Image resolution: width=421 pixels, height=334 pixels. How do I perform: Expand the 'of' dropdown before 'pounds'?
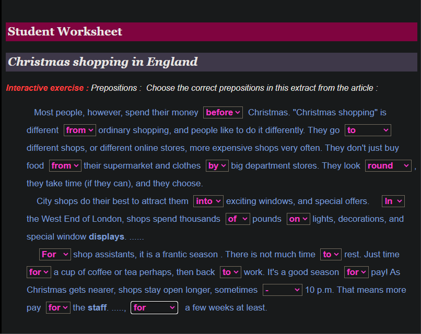click(238, 219)
